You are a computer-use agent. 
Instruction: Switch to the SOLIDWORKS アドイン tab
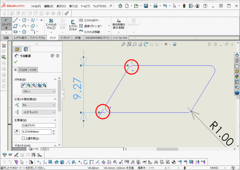[98, 38]
